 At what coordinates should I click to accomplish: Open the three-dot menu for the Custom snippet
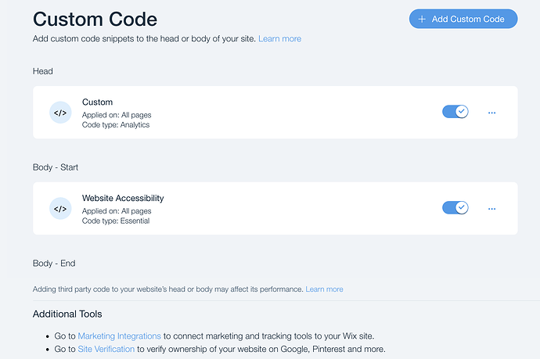coord(491,113)
